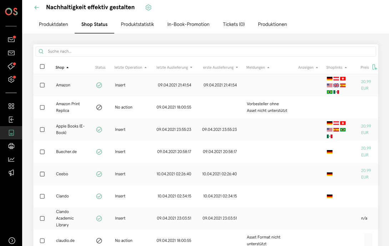Sort by Meldungen column
The width and height of the screenshot is (389, 246).
point(258,67)
